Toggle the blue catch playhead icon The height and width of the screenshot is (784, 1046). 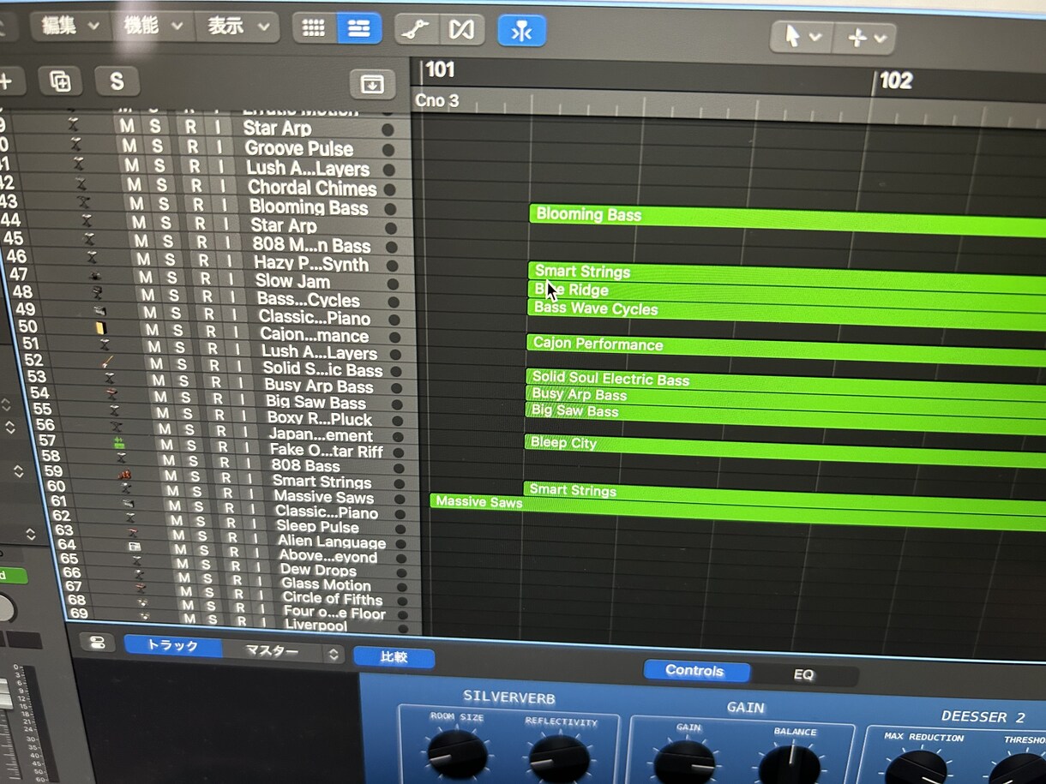(521, 31)
